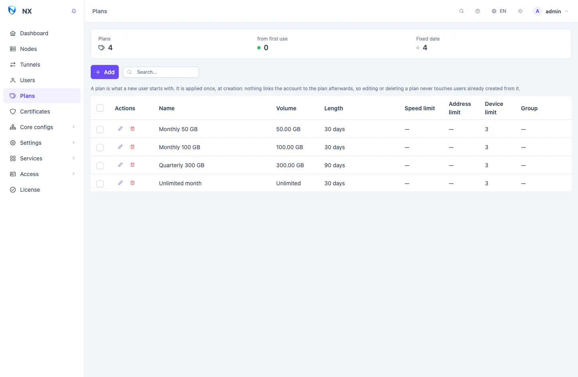Open the search icon in the top bar
The width and height of the screenshot is (578, 377).
[x=462, y=11]
